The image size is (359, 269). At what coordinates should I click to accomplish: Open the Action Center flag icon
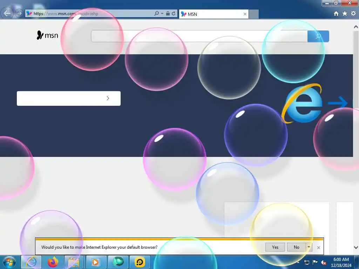pos(315,262)
